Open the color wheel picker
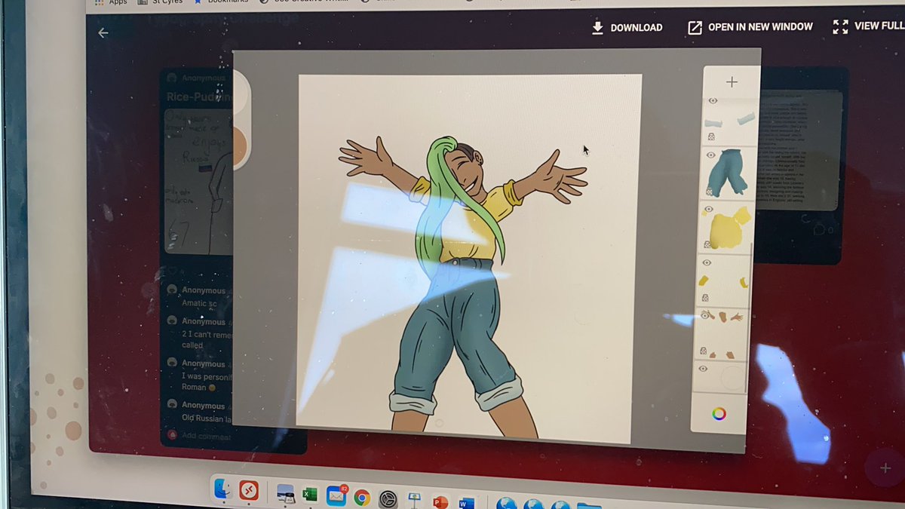The width and height of the screenshot is (905, 509). tap(719, 413)
